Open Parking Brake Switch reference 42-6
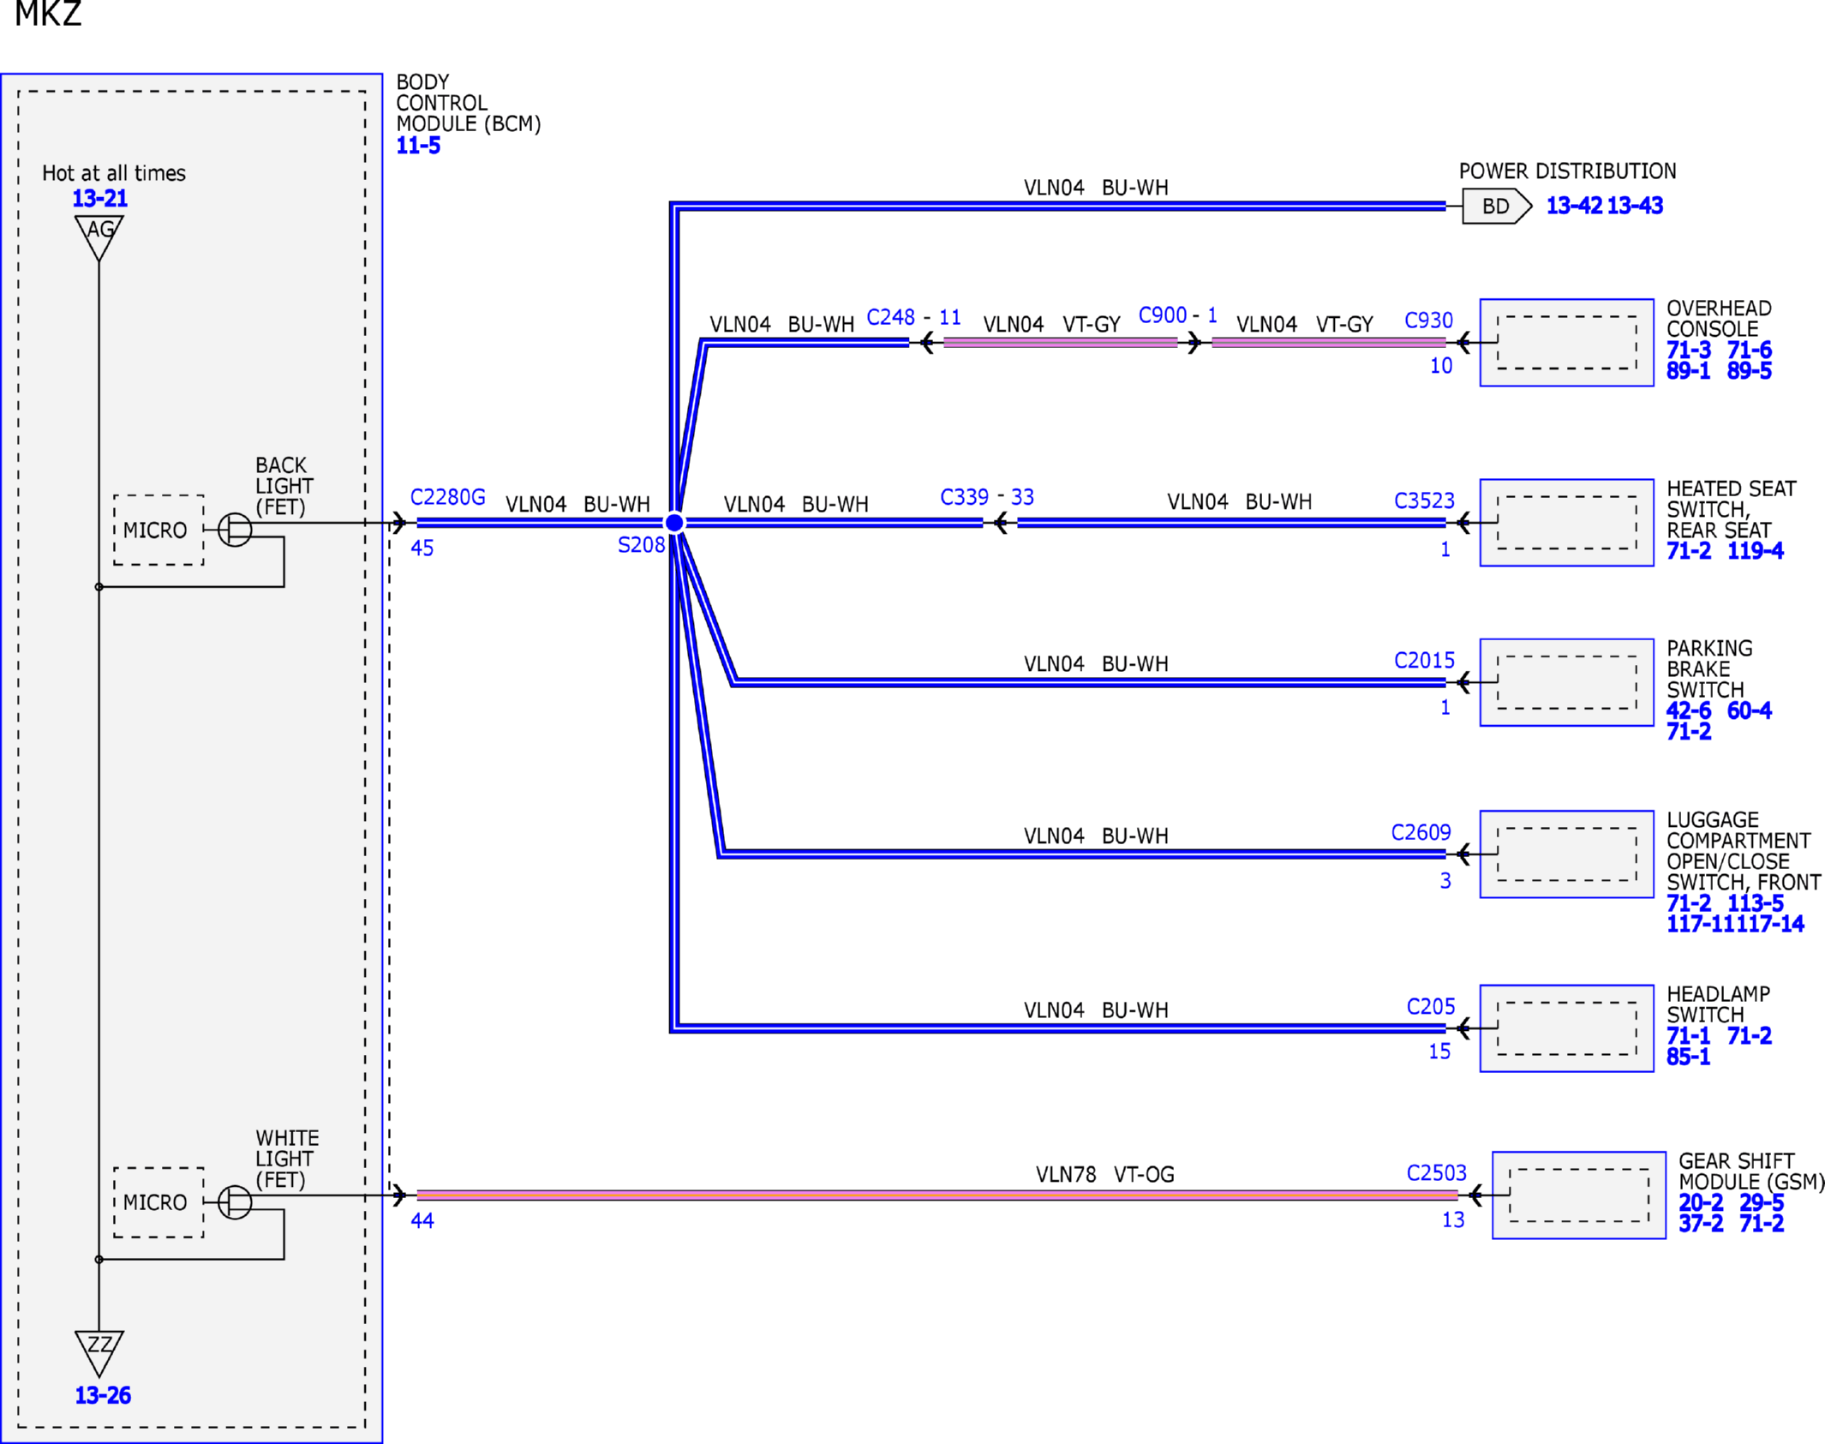This screenshot has height=1444, width=1825. (x=1689, y=710)
